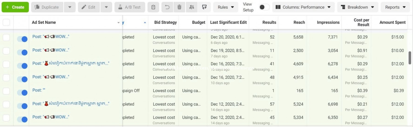Open WOW post ad set with 45 results
This screenshot has height=127, width=413.
(x=51, y=117)
